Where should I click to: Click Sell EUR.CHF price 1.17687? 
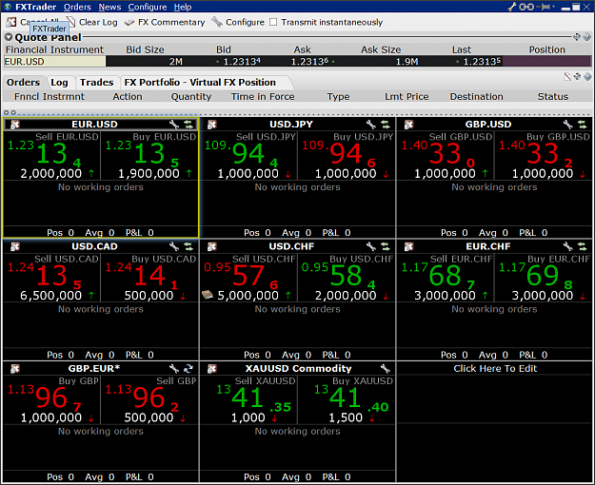(446, 277)
